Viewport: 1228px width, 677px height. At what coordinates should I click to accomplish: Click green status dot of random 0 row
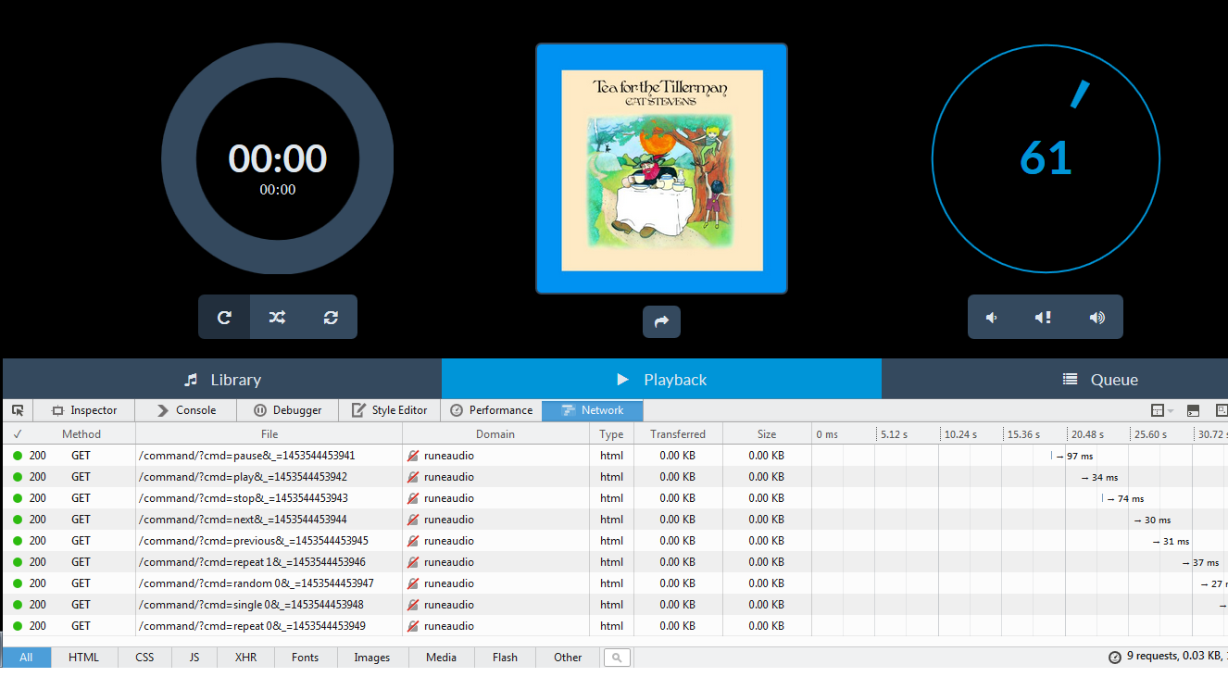[x=18, y=583]
